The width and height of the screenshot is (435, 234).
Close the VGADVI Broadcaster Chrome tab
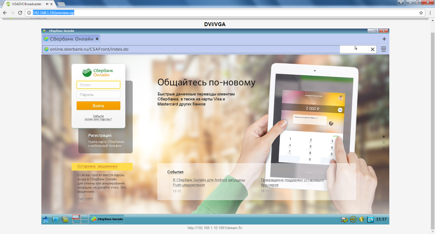[51, 4]
